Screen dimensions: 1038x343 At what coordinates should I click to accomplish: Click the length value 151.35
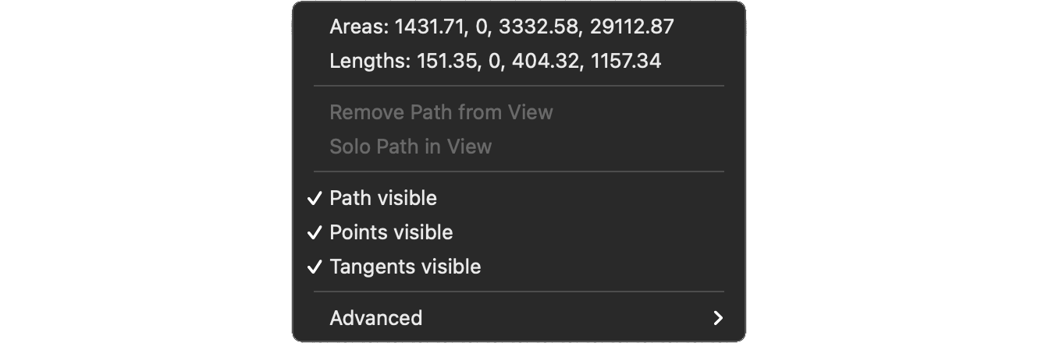[x=447, y=62]
